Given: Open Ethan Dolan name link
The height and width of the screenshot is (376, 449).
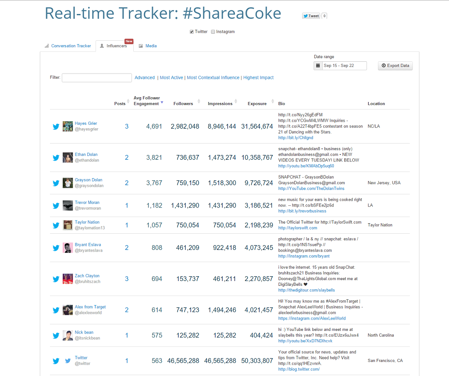Looking at the screenshot, I should (x=86, y=155).
